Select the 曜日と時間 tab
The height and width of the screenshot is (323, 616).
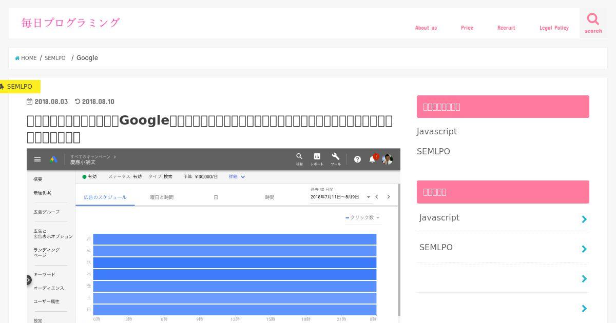click(x=162, y=197)
